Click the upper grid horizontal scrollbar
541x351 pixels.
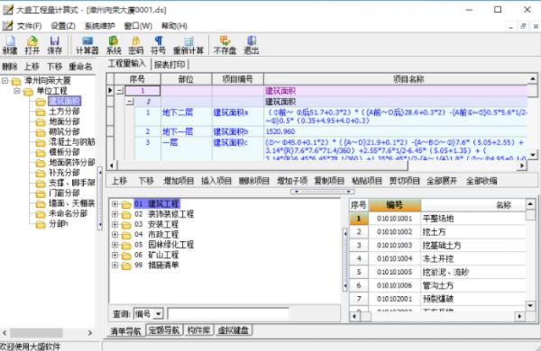pyautogui.click(x=262, y=166)
